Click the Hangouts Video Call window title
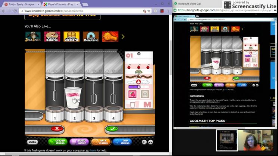Image resolution: width=278 pixels, height=156 pixels. coord(189,4)
